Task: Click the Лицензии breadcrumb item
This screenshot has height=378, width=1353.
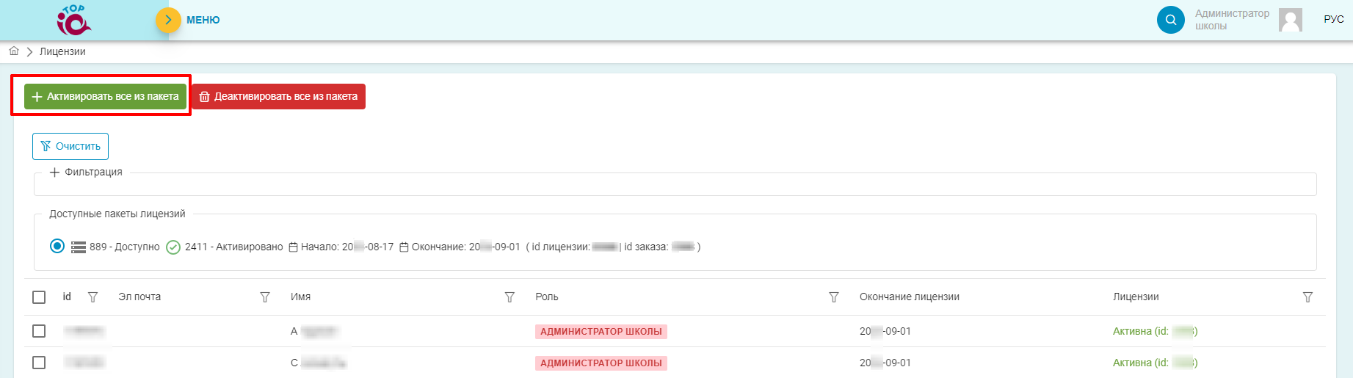Action: 62,51
